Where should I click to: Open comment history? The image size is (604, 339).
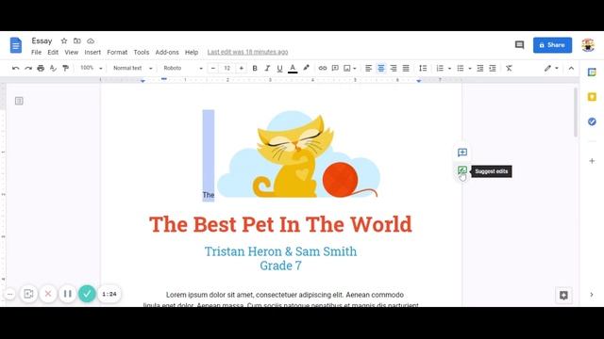click(519, 45)
